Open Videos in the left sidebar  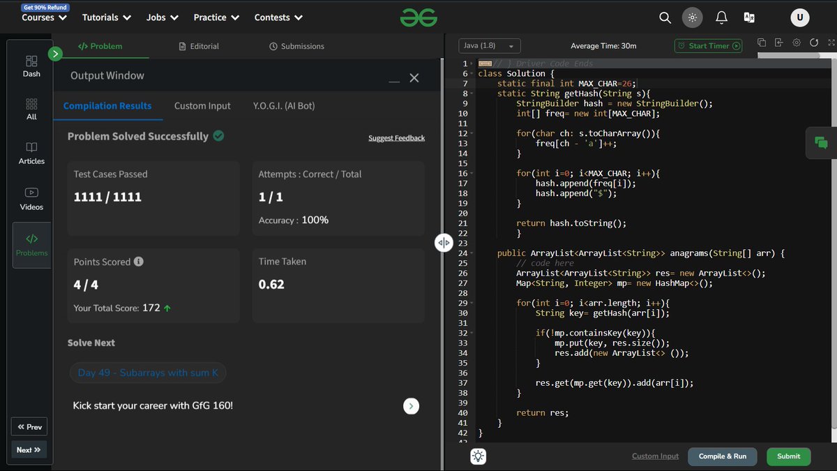[31, 199]
